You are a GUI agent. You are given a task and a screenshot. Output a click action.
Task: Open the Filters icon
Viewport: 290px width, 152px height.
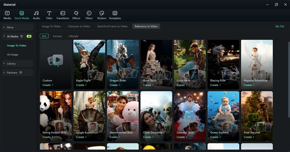(x=89, y=13)
